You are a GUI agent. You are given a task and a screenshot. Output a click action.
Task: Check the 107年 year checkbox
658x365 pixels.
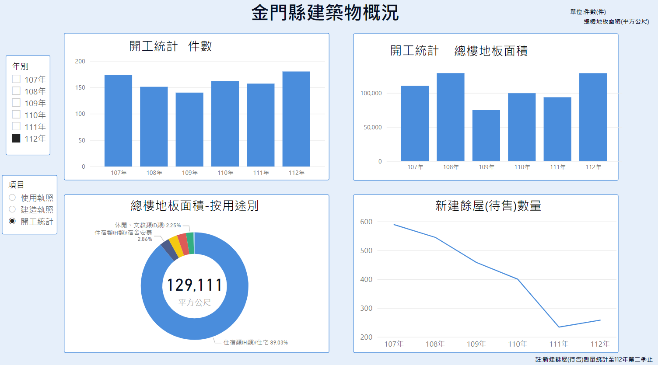pyautogui.click(x=16, y=79)
